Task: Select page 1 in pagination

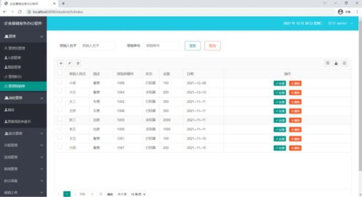Action: pos(67,194)
